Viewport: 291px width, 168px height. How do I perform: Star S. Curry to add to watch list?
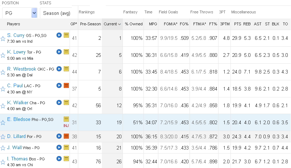click(x=3, y=39)
